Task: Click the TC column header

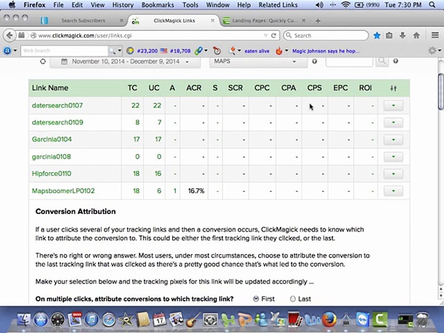Action: coord(132,88)
